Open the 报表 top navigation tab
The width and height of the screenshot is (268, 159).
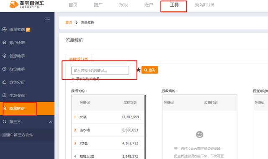click(x=124, y=5)
